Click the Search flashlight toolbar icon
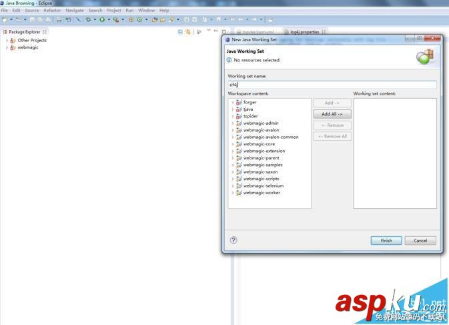The width and height of the screenshot is (449, 325). (x=171, y=19)
